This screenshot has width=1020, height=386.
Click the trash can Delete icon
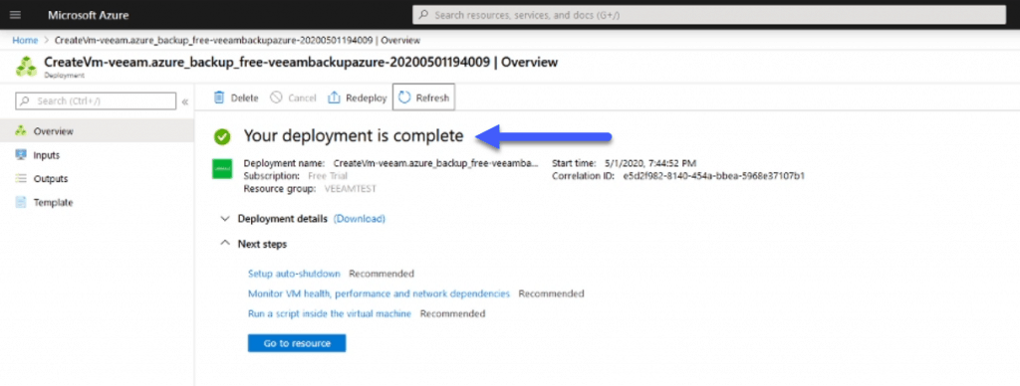point(219,97)
